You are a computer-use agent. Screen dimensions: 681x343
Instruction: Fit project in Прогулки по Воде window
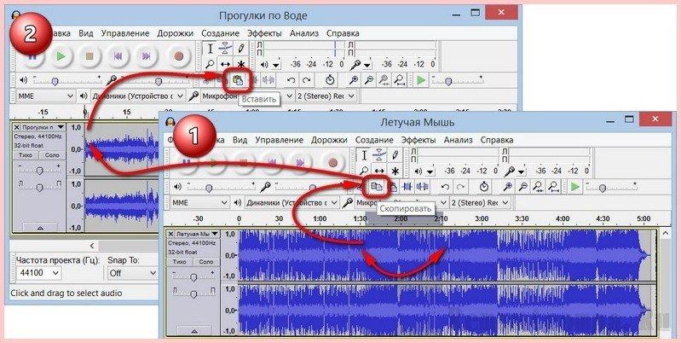[x=399, y=80]
